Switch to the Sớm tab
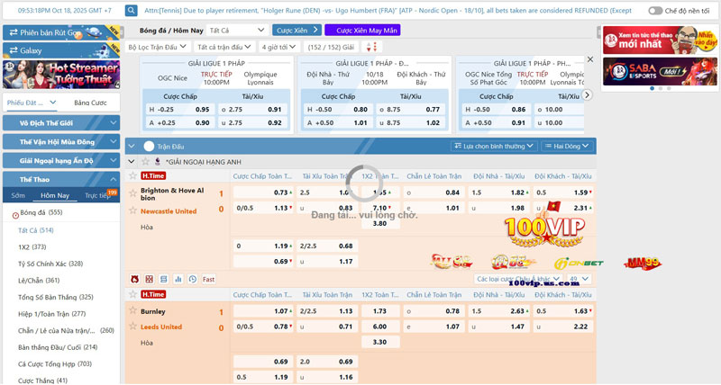Image resolution: width=721 pixels, height=385 pixels. coord(18,195)
